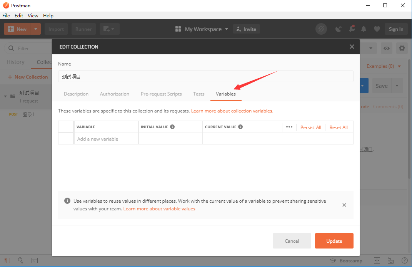Click info icon next to Current Value
Screen dimensions: 412x267
tap(240, 127)
